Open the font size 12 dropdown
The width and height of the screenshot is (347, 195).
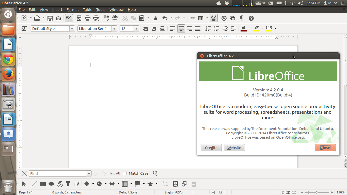click(136, 29)
